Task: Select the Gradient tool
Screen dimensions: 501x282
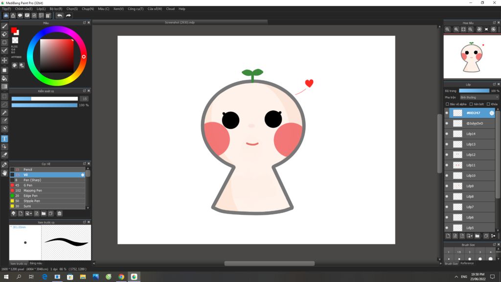Action: (4, 86)
